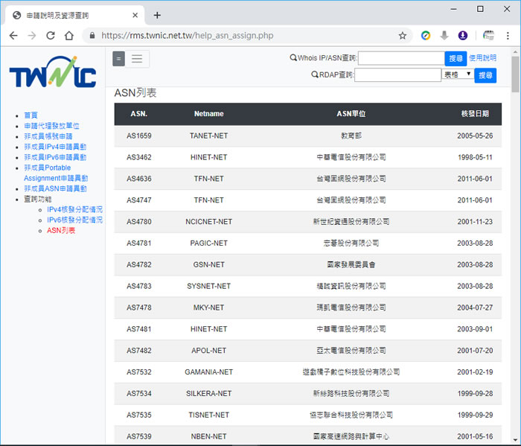Click GAMANIA-NET netname cell
The image size is (521, 446).
point(208,372)
